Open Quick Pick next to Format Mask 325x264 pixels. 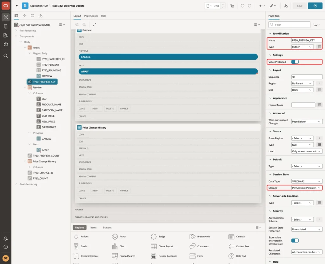(319, 105)
